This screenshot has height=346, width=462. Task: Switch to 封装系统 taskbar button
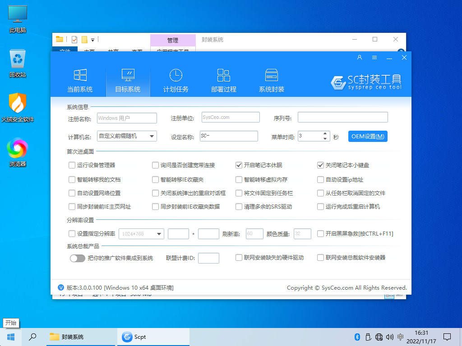point(81,337)
